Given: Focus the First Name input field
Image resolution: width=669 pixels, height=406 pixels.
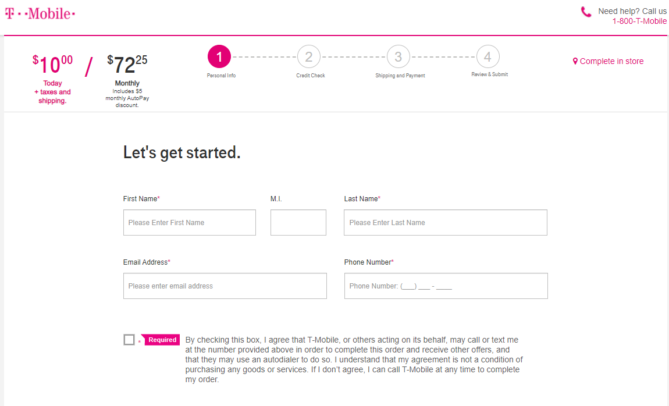Looking at the screenshot, I should (x=190, y=222).
